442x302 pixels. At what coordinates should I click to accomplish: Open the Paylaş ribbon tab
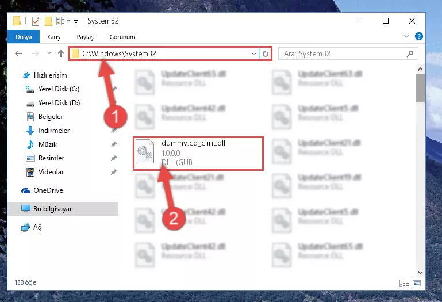pyautogui.click(x=85, y=37)
